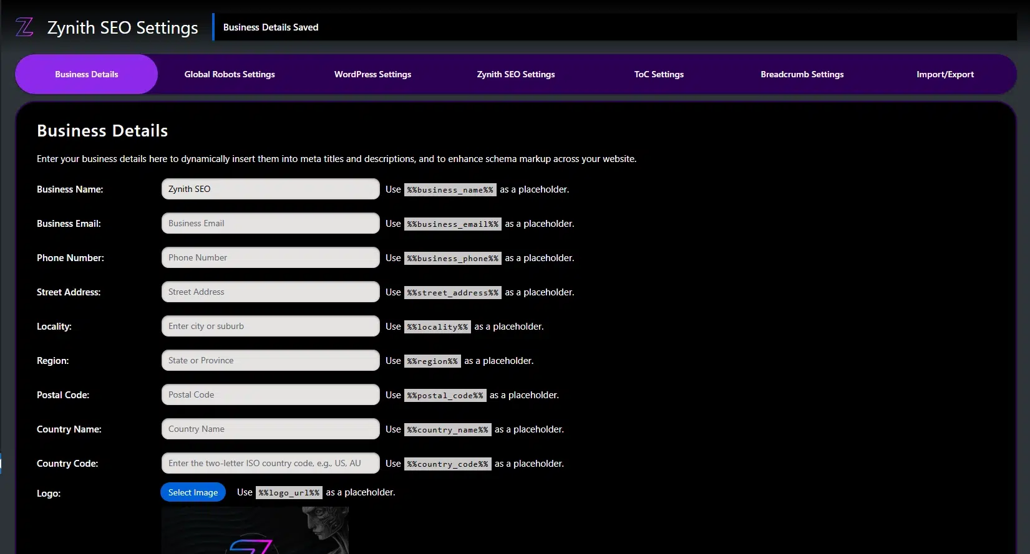Click the Street Address: label
The height and width of the screenshot is (554, 1030).
pos(69,292)
